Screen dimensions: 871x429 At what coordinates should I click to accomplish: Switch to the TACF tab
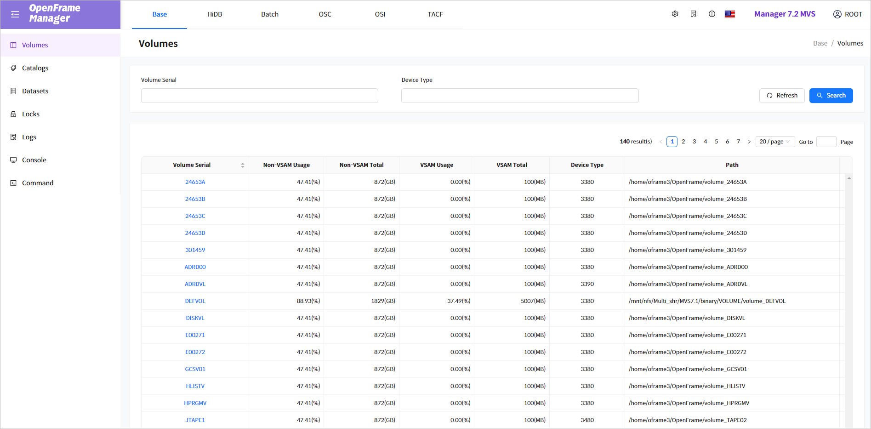[x=435, y=14]
